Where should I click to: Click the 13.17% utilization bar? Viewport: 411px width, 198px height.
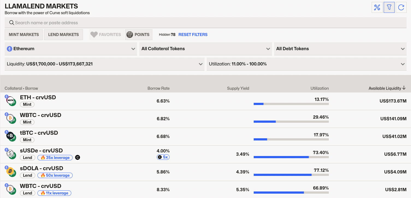[291, 104]
